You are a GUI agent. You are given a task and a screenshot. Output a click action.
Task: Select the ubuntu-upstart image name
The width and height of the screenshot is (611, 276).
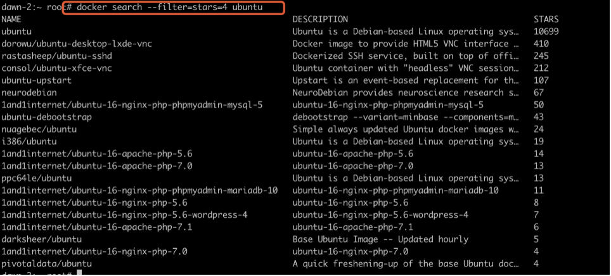click(36, 80)
